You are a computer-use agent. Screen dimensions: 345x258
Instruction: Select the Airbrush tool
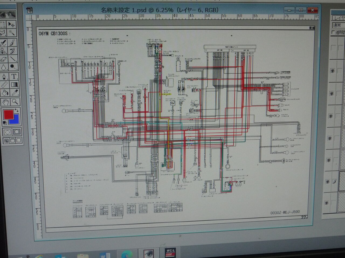pyautogui.click(x=3, y=42)
